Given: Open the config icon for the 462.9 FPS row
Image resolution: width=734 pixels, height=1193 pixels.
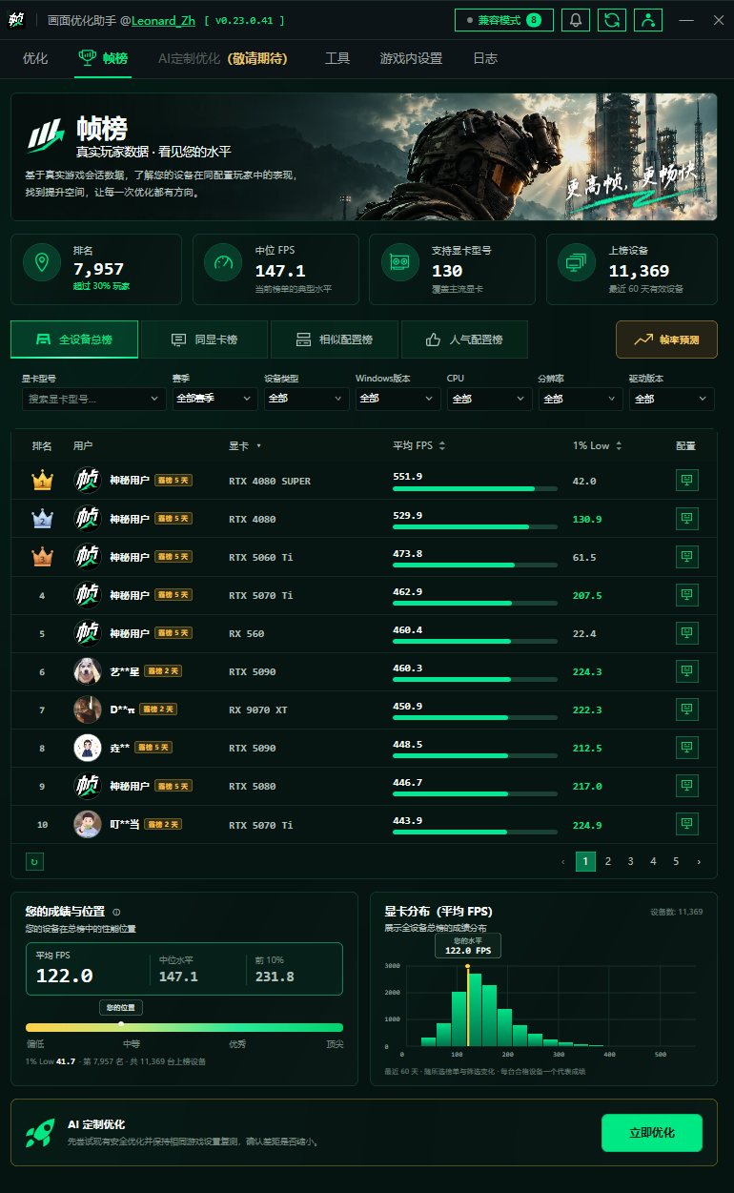Looking at the screenshot, I should point(686,595).
